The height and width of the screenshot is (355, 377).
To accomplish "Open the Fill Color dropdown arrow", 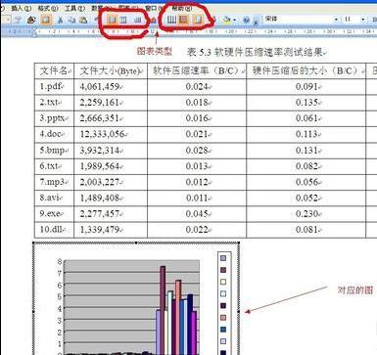I will (234, 21).
